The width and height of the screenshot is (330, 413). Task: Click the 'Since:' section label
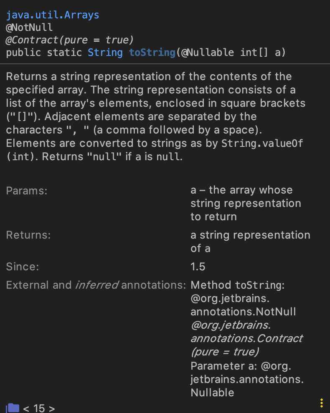coord(23,267)
